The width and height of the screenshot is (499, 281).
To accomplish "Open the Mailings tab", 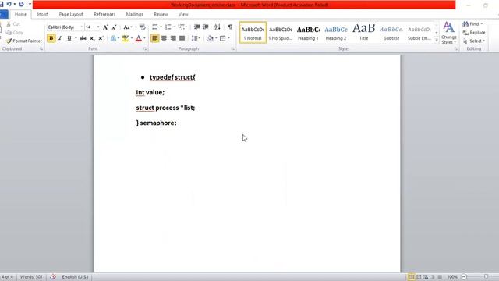I will pos(134,14).
